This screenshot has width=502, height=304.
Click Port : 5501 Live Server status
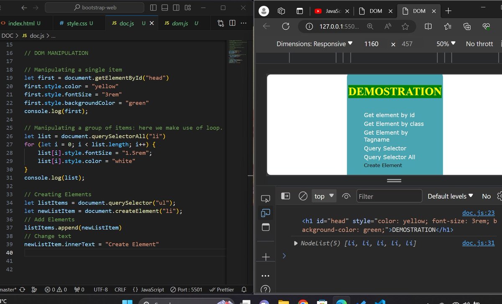pos(186,289)
